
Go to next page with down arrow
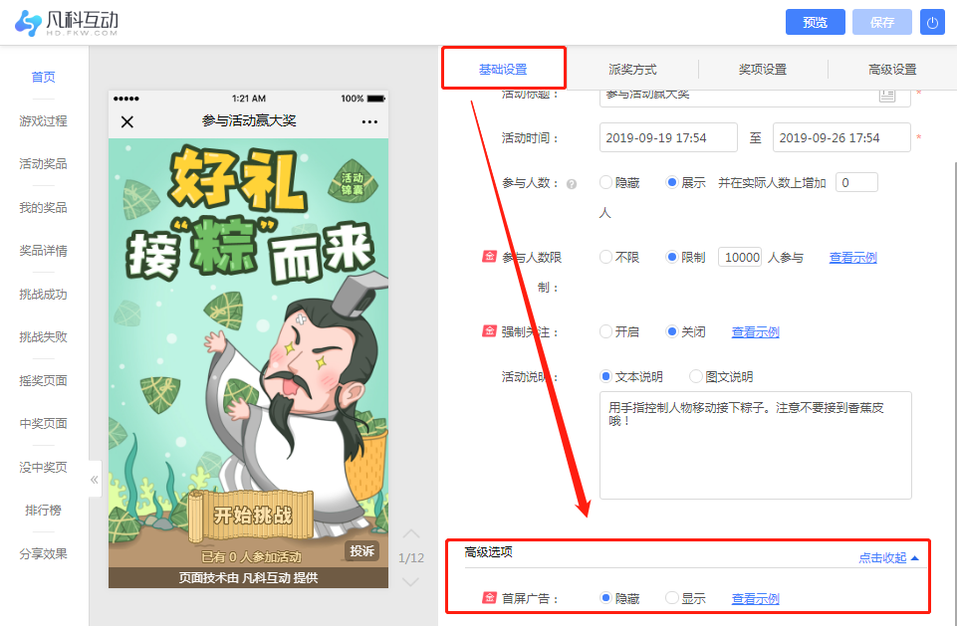click(x=410, y=581)
